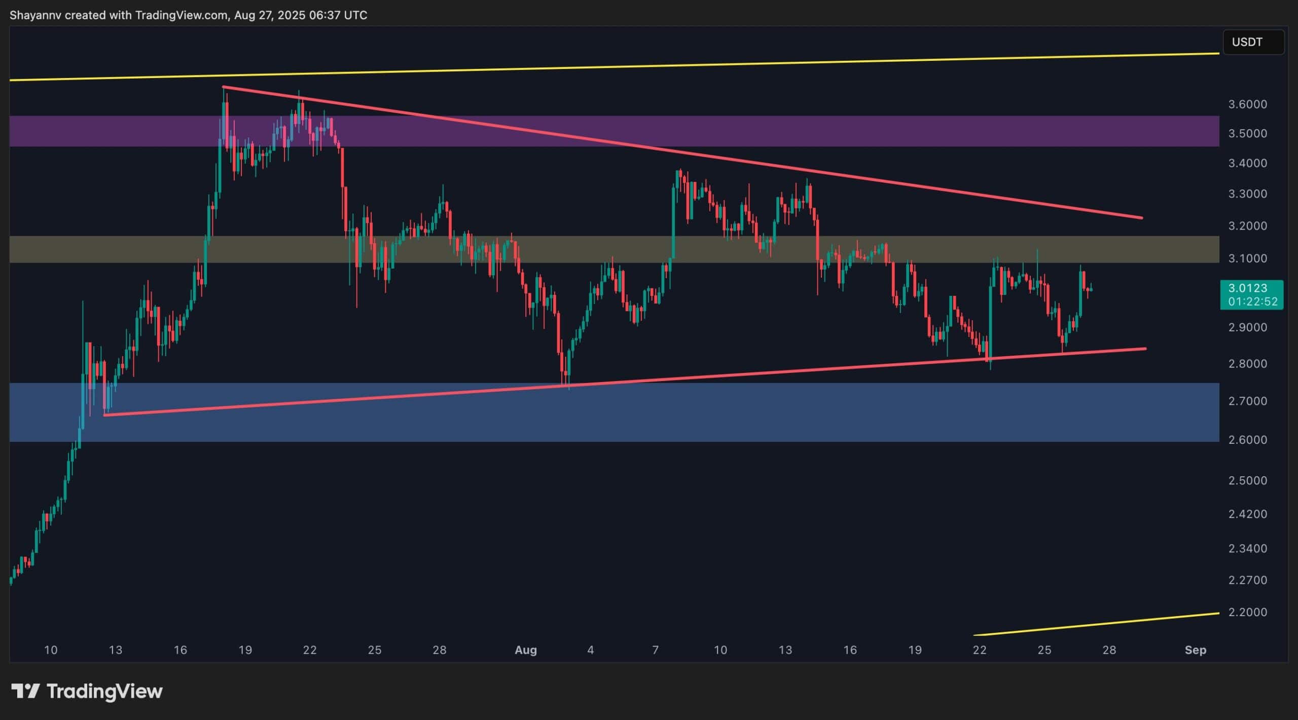Viewport: 1298px width, 720px height.
Task: Click the Aug date axis label
Action: (525, 650)
